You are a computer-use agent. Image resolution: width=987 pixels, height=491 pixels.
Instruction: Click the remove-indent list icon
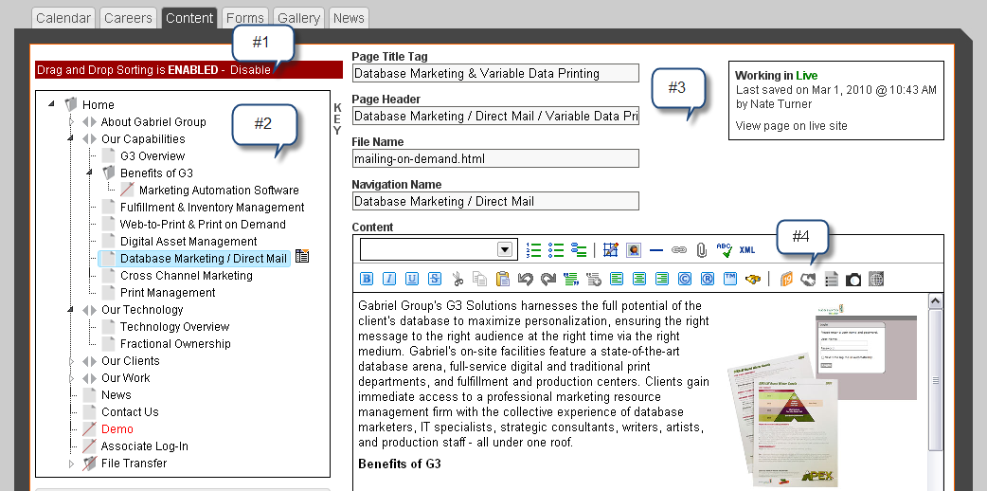point(594,279)
